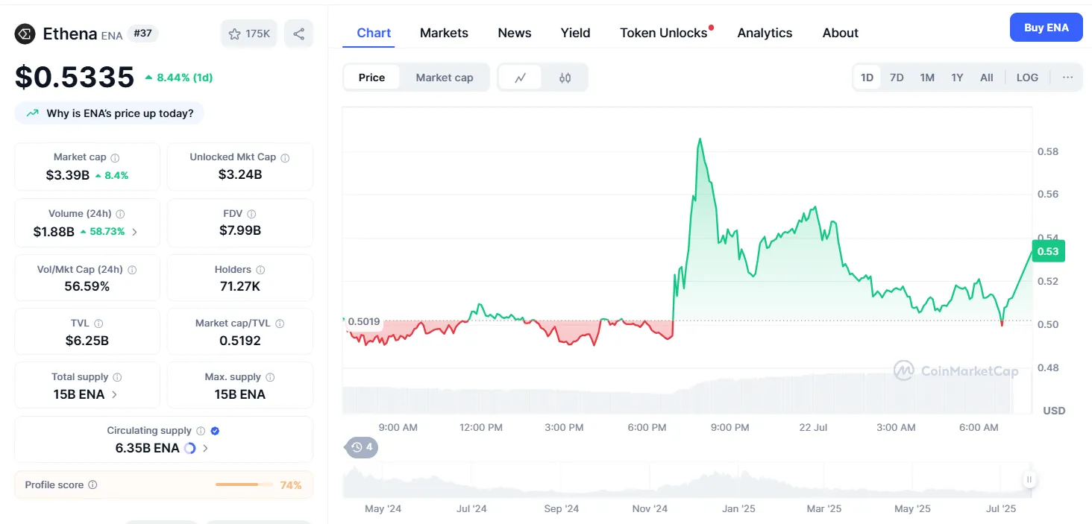Viewport: 1092px width, 524px height.
Task: Grab the timeline range slider handle
Action: pyautogui.click(x=1029, y=480)
